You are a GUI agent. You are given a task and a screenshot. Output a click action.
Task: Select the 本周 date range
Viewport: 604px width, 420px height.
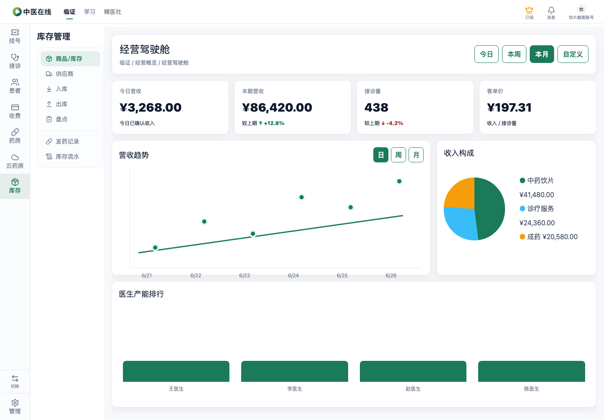(x=514, y=54)
